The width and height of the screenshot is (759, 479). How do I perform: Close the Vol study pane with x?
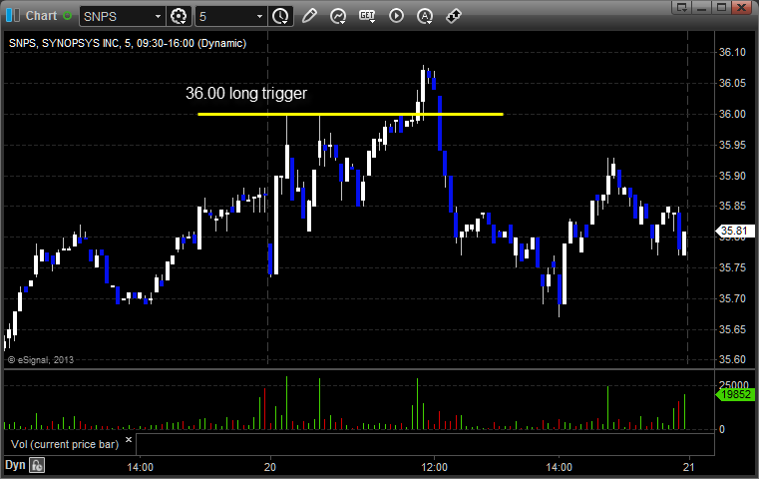[x=129, y=440]
